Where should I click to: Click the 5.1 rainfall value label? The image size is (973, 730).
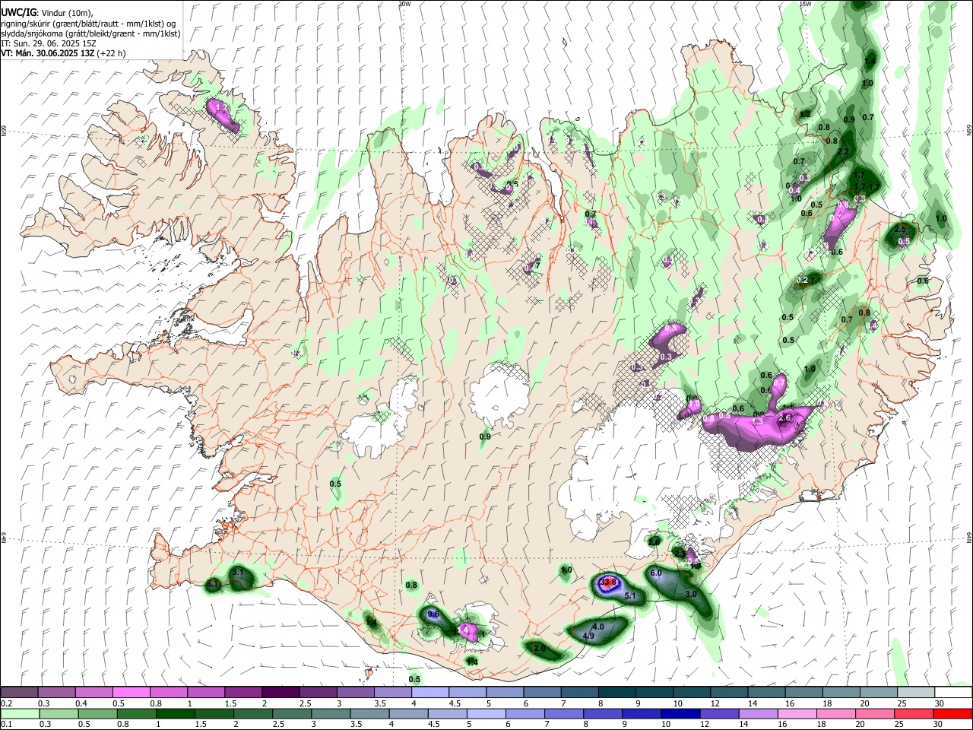click(630, 596)
